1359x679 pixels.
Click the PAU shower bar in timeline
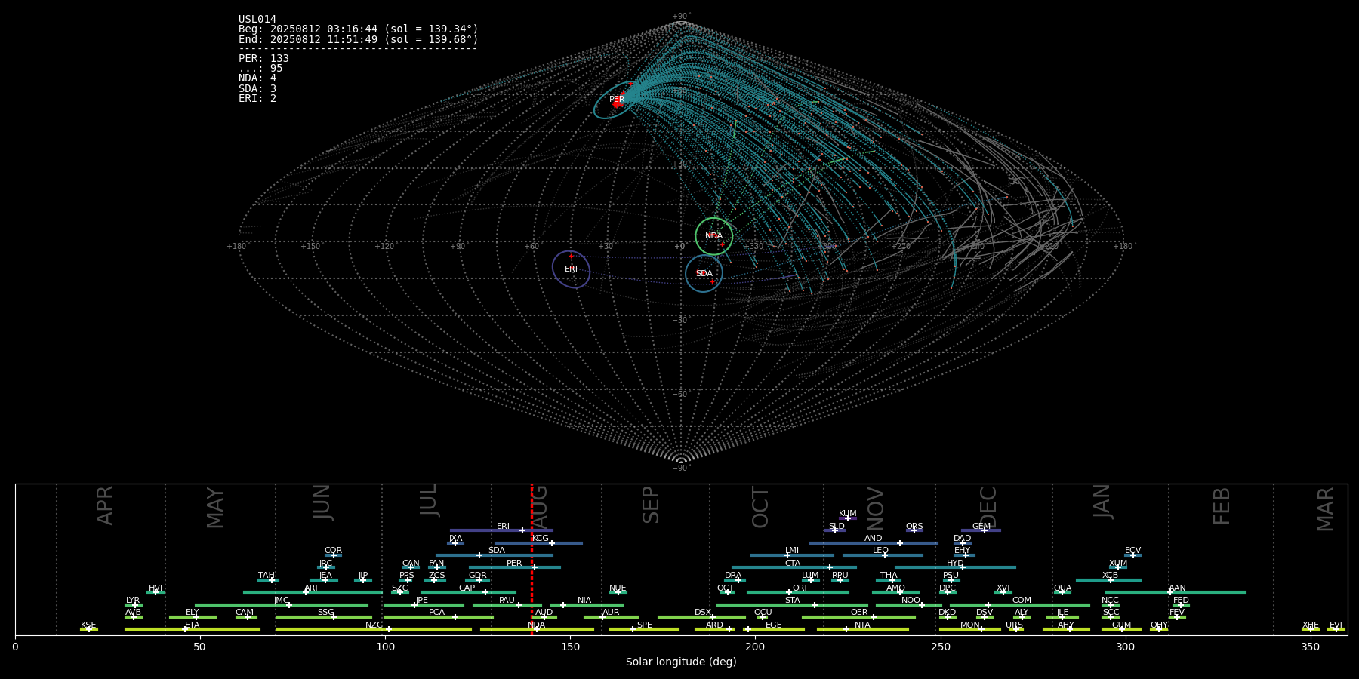click(x=507, y=605)
